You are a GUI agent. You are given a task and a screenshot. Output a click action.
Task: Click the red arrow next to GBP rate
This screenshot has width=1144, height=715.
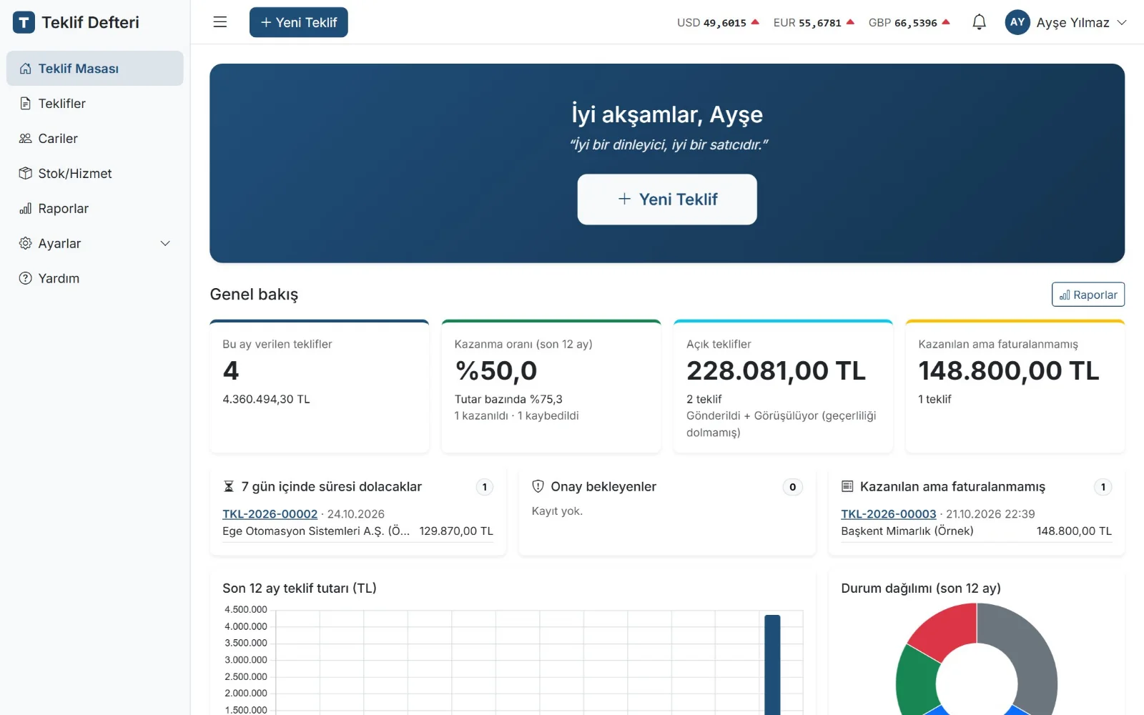(946, 22)
